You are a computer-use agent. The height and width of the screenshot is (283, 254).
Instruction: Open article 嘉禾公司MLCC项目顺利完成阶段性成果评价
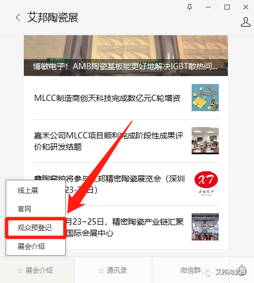(x=108, y=141)
